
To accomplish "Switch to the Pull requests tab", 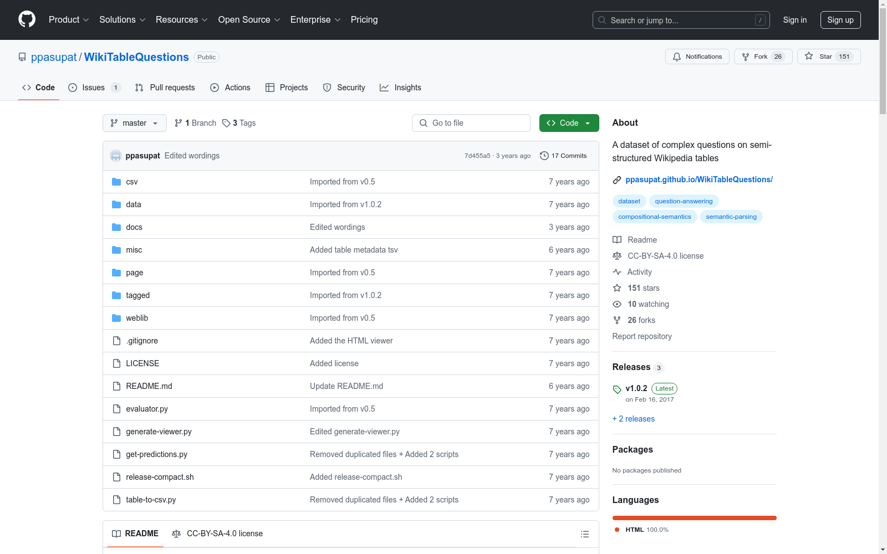I will pos(165,88).
